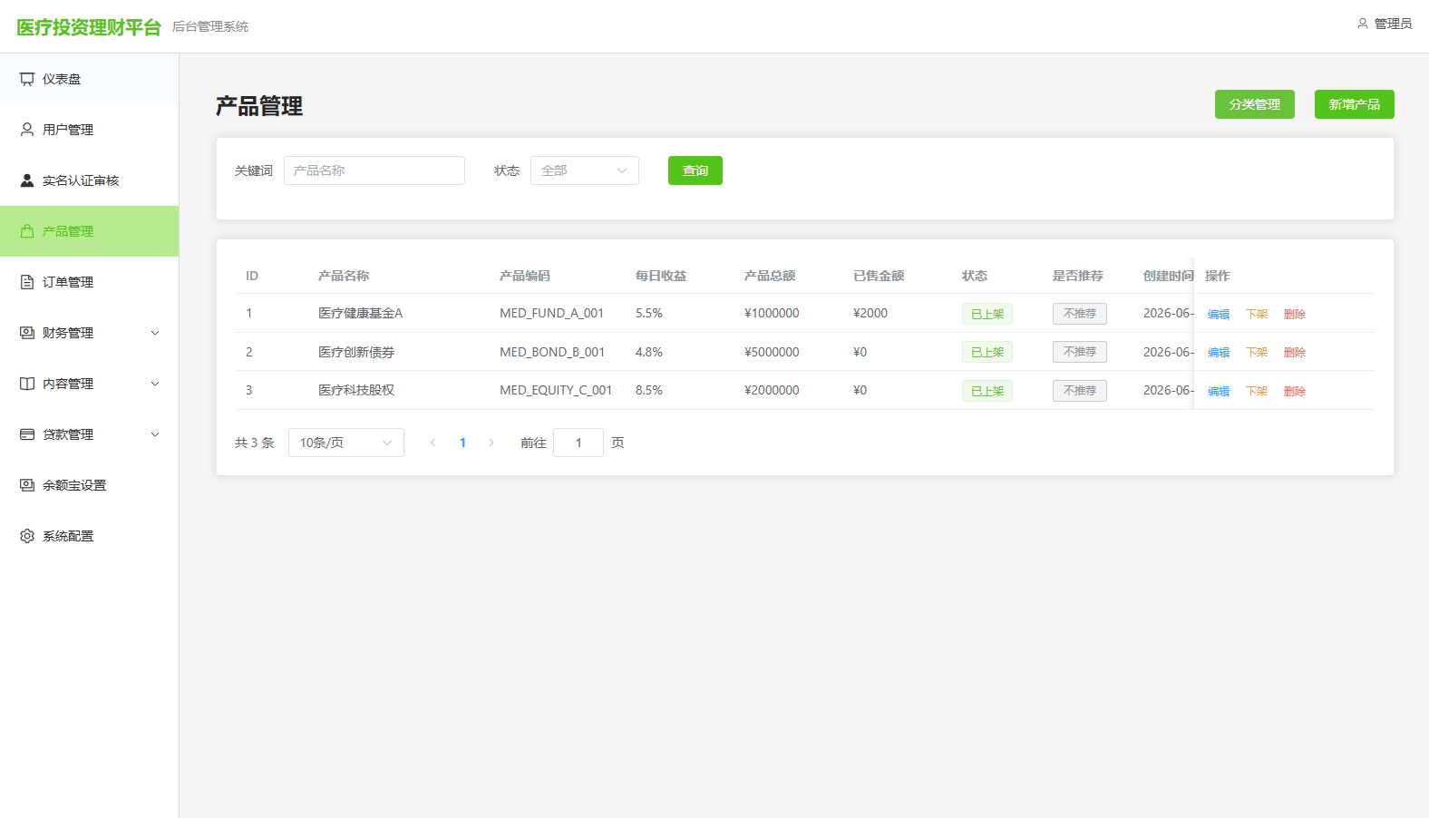Click the 余额宝设置 sidebar icon

tap(27, 485)
